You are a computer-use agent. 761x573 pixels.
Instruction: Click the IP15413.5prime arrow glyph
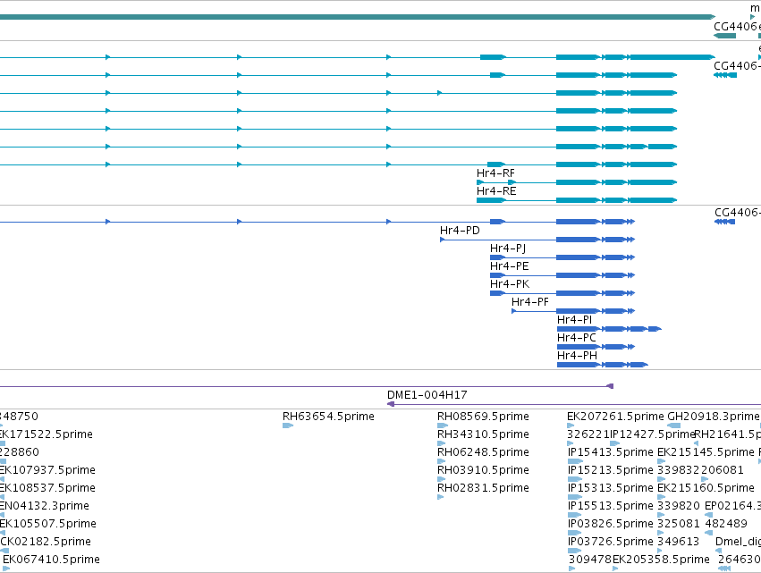pyautogui.click(x=575, y=461)
